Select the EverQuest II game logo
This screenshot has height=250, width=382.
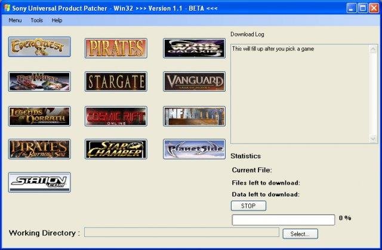(x=39, y=82)
